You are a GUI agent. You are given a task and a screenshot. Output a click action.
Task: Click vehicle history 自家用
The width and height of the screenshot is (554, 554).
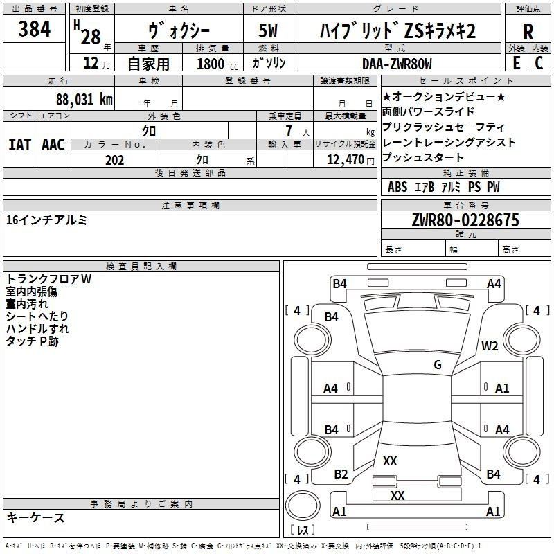[148, 64]
